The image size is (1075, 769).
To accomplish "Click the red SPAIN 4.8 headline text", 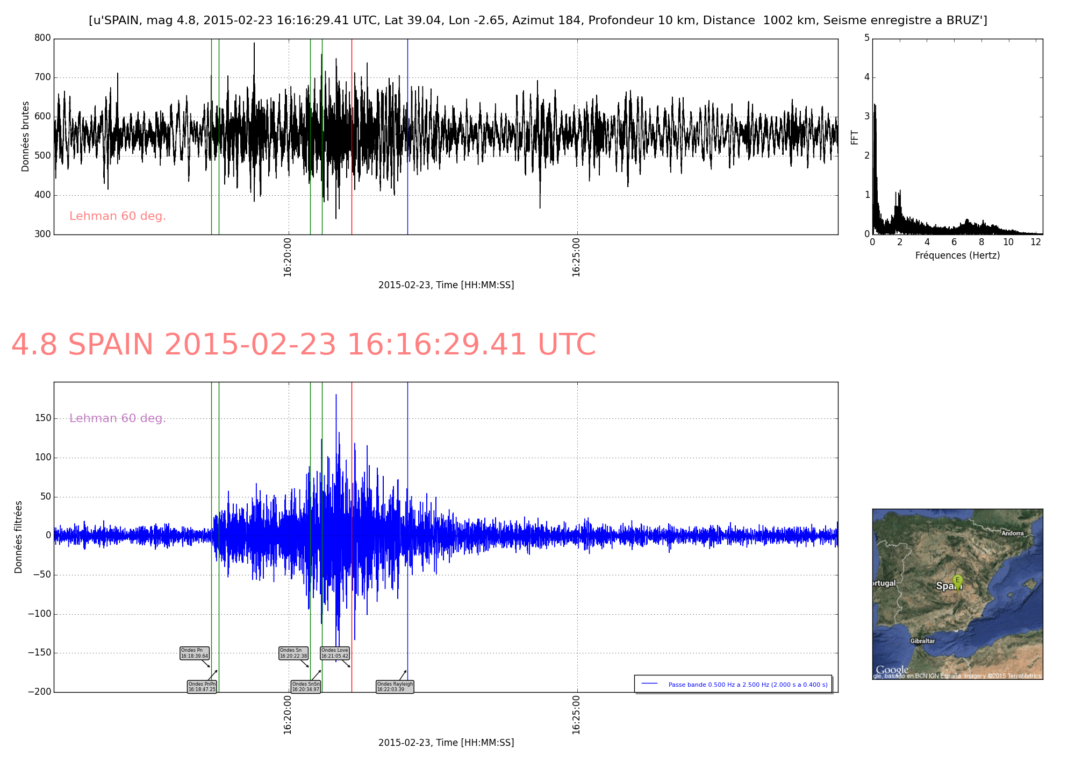I will point(304,345).
